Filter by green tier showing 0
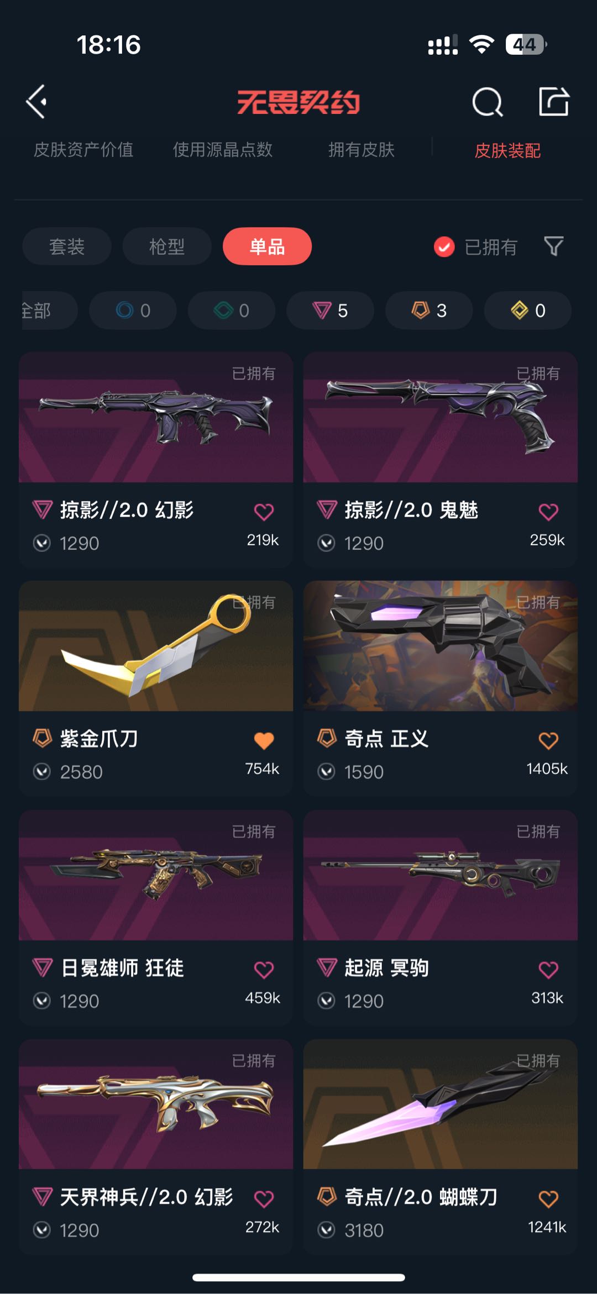Image resolution: width=597 pixels, height=1294 pixels. coord(232,311)
